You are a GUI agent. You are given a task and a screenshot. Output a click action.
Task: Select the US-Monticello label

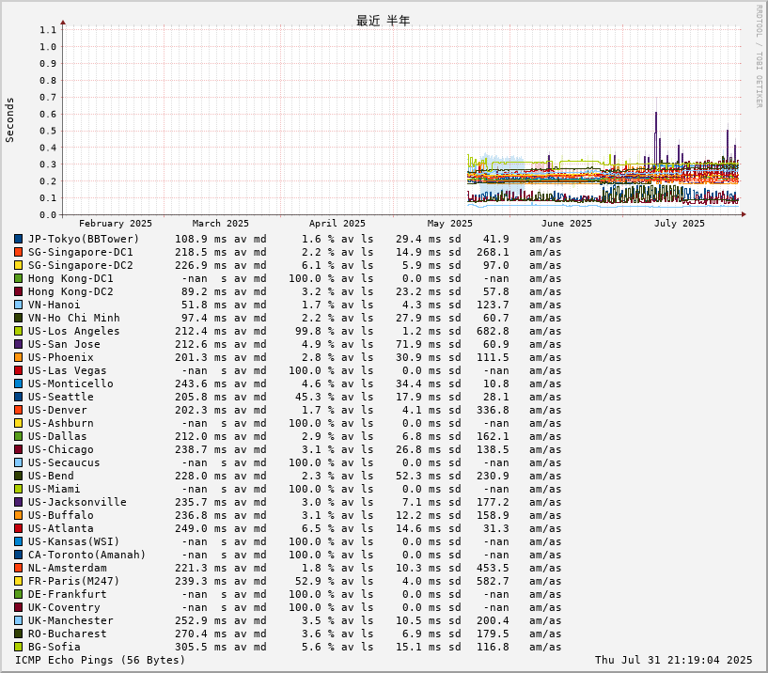coord(71,384)
